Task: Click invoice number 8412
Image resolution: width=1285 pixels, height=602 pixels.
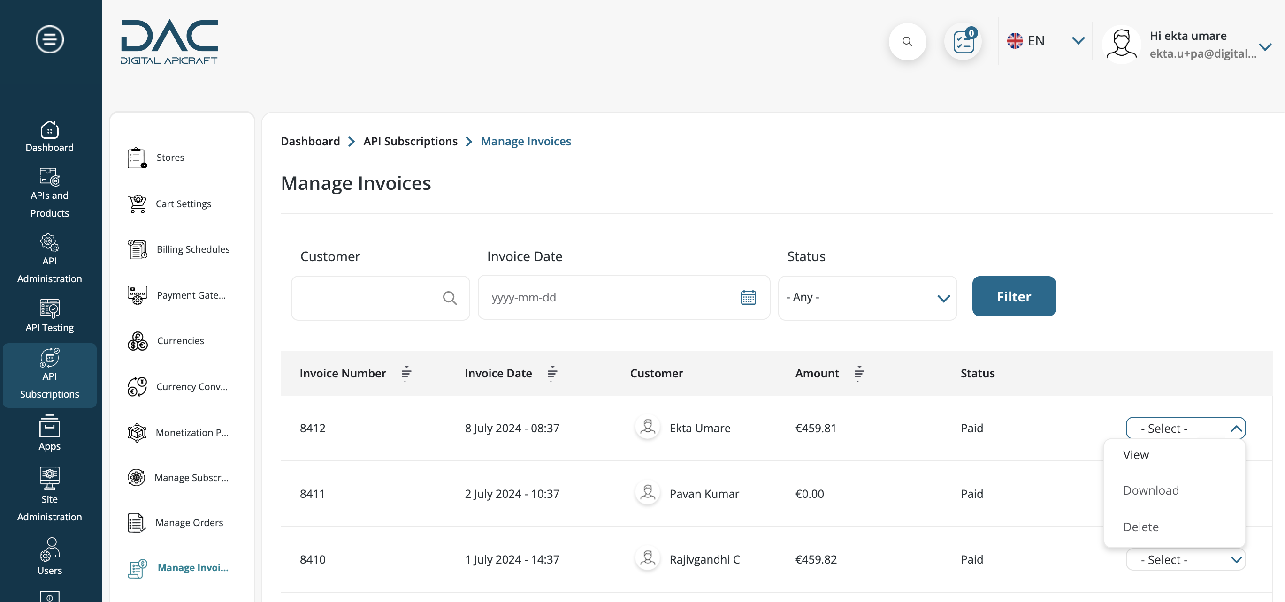Action: (x=312, y=428)
